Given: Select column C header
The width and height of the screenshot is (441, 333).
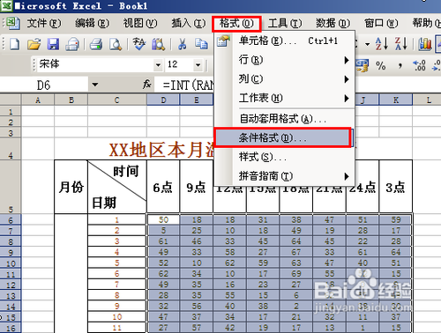Looking at the screenshot, I should [117, 100].
